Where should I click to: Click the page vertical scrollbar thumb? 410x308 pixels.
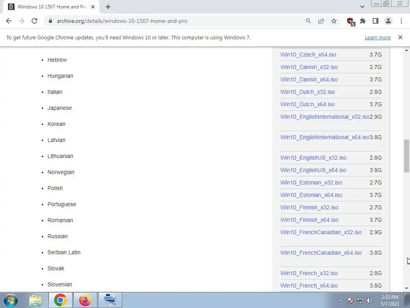pos(406,156)
